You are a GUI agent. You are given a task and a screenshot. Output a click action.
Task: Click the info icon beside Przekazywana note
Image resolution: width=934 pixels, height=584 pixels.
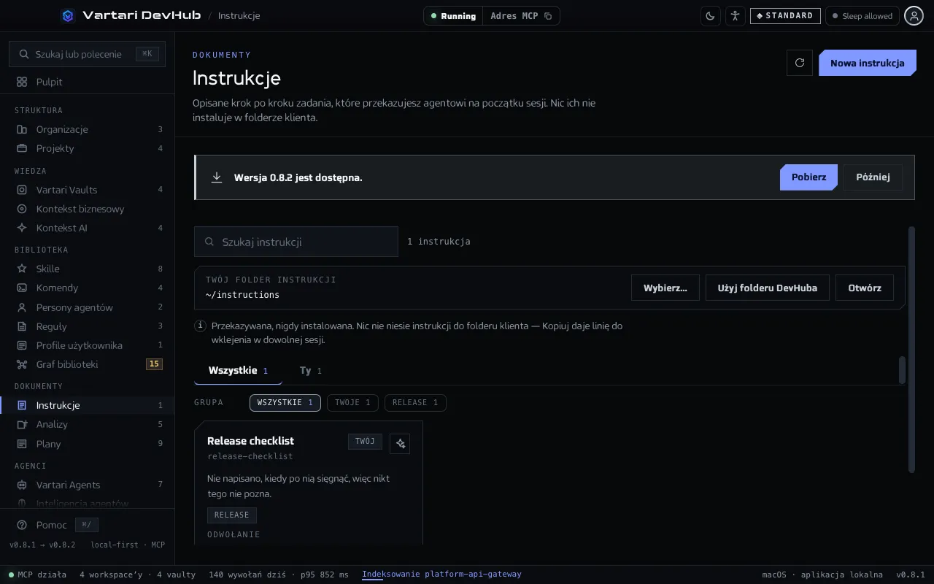200,326
